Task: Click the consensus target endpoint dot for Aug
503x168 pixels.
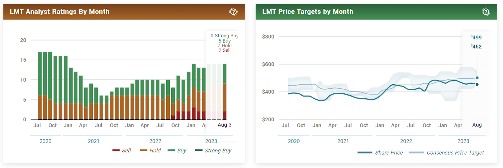Action: coord(477,78)
